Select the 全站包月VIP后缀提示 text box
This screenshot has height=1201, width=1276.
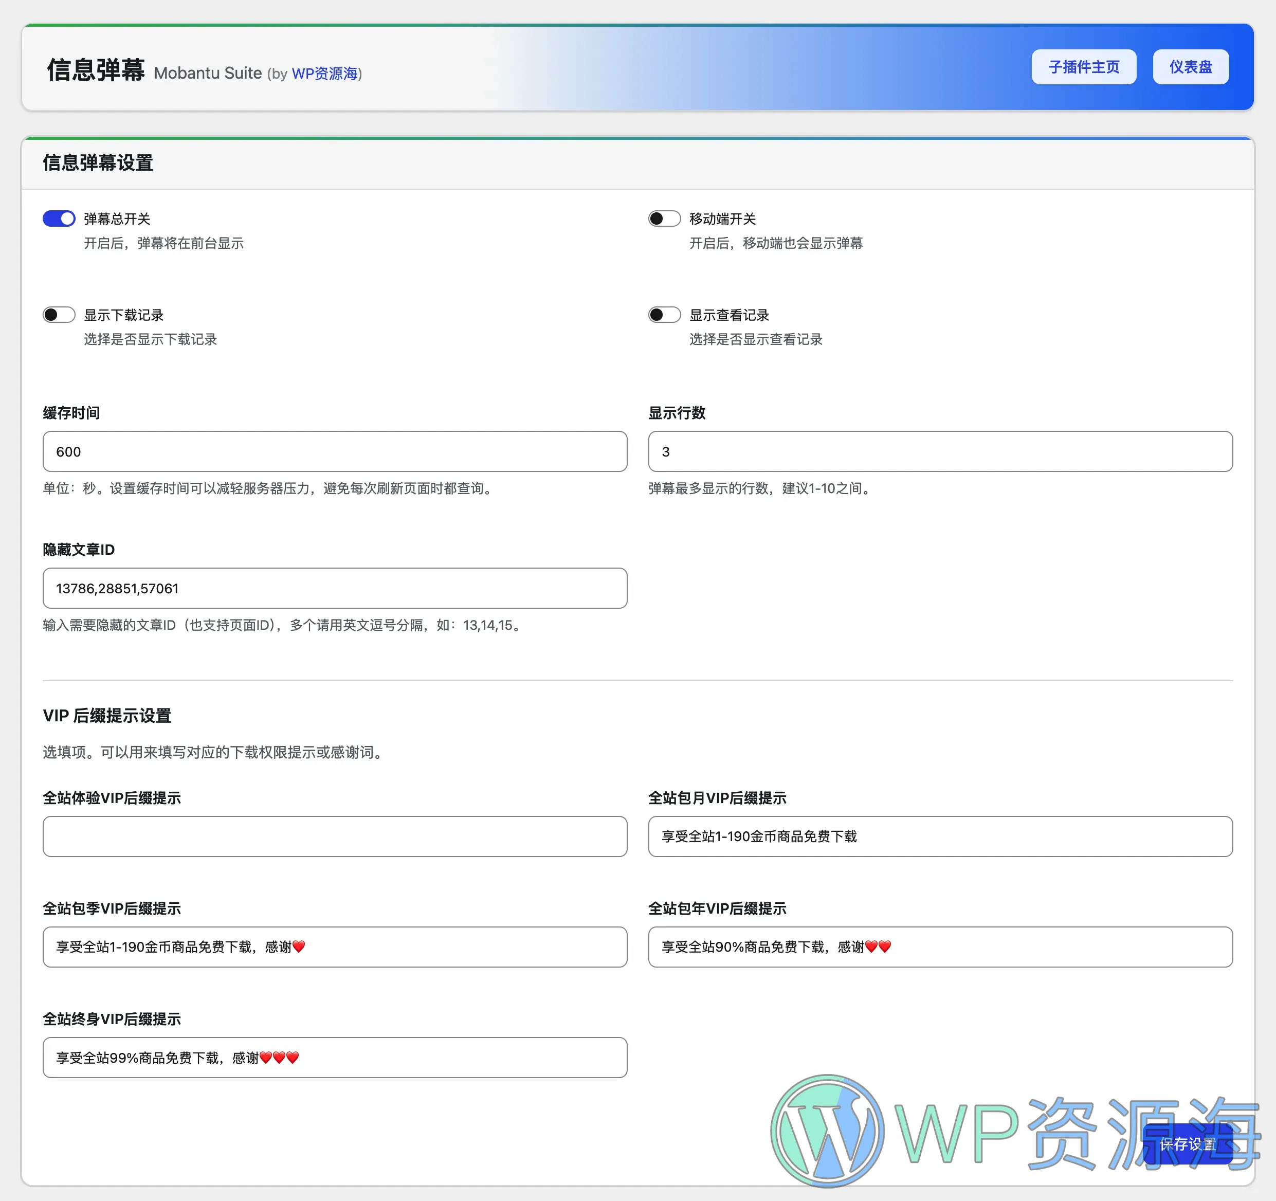[x=940, y=836]
